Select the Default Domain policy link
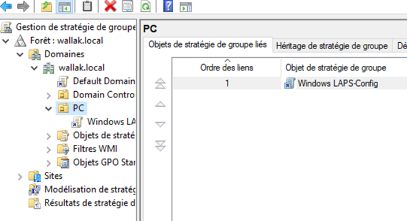 pos(104,81)
